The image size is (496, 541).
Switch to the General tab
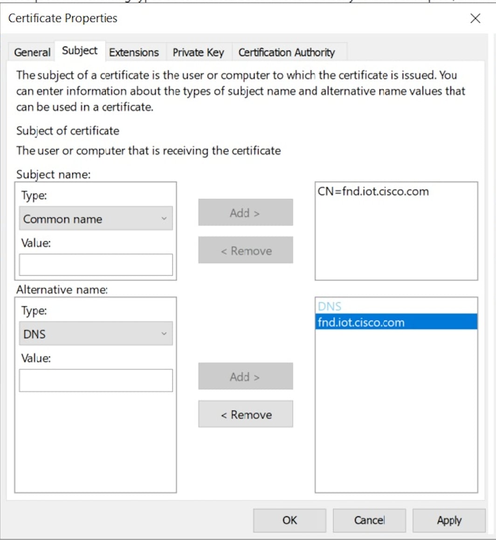pyautogui.click(x=32, y=52)
